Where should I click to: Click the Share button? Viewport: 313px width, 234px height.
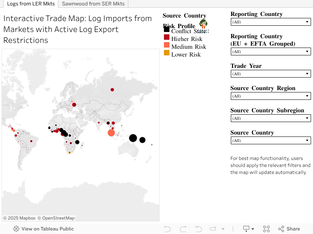289,229
